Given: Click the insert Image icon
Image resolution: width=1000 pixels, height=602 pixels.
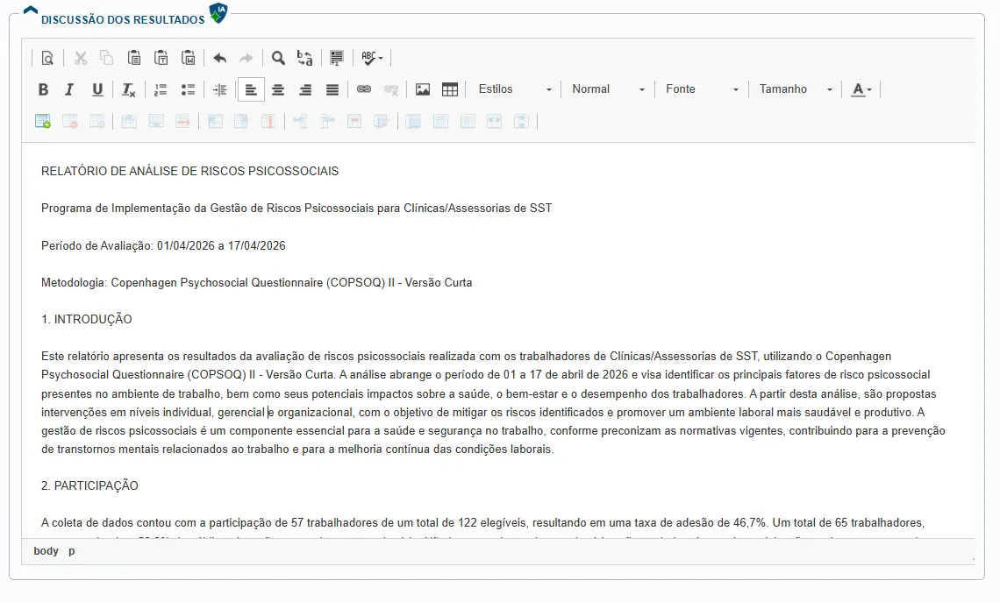Looking at the screenshot, I should (422, 90).
